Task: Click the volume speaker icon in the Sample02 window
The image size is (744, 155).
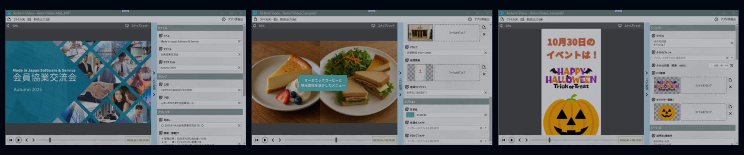Action: tap(501, 26)
